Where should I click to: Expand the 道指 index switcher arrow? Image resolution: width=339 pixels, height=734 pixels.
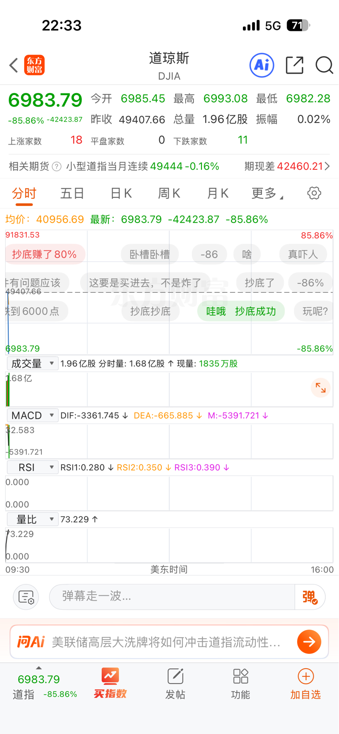pos(39,668)
